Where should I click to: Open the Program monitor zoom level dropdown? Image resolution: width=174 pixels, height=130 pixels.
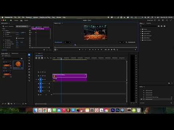67,42
